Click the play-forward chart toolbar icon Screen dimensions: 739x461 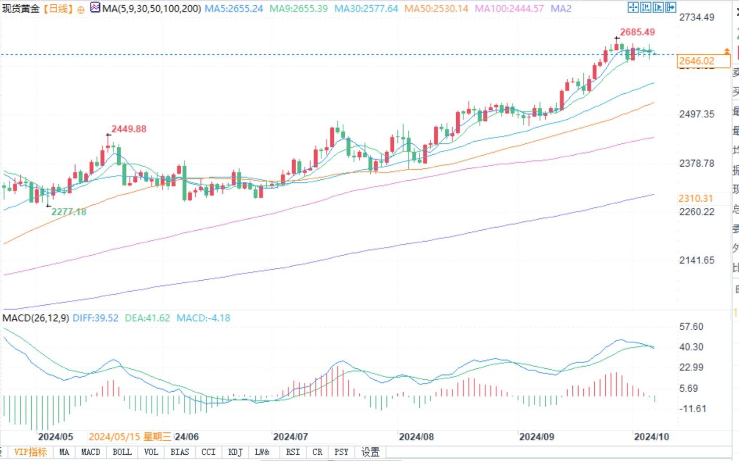click(658, 7)
